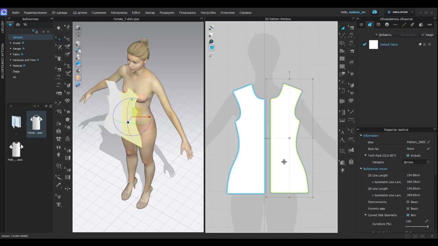
Task: Click the favorites star tab in Library
Action: click(10, 25)
